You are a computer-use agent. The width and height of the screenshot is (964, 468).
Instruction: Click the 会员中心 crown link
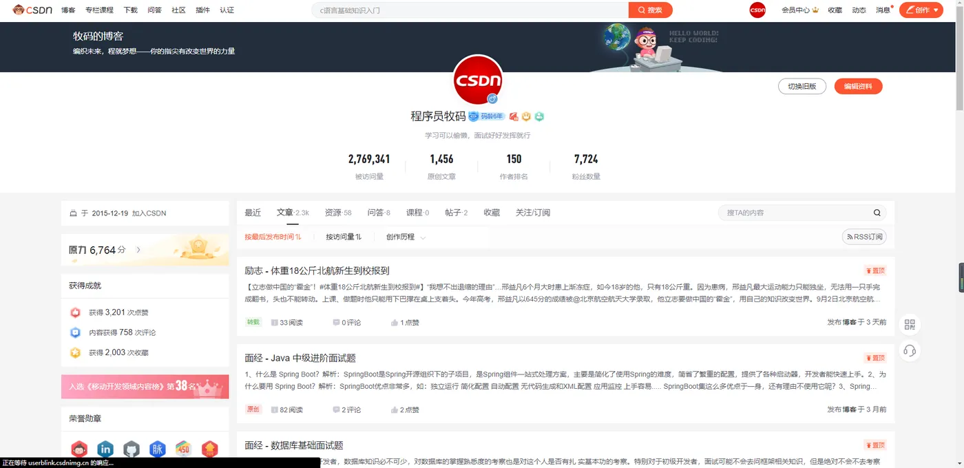[x=799, y=10]
